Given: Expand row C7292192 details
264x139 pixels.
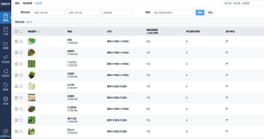Looking at the screenshot, I should pos(16,131).
